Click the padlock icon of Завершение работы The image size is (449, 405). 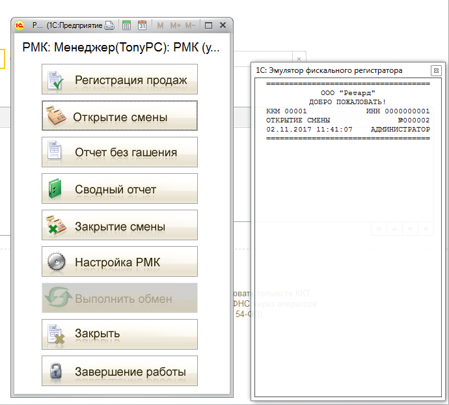pyautogui.click(x=55, y=370)
